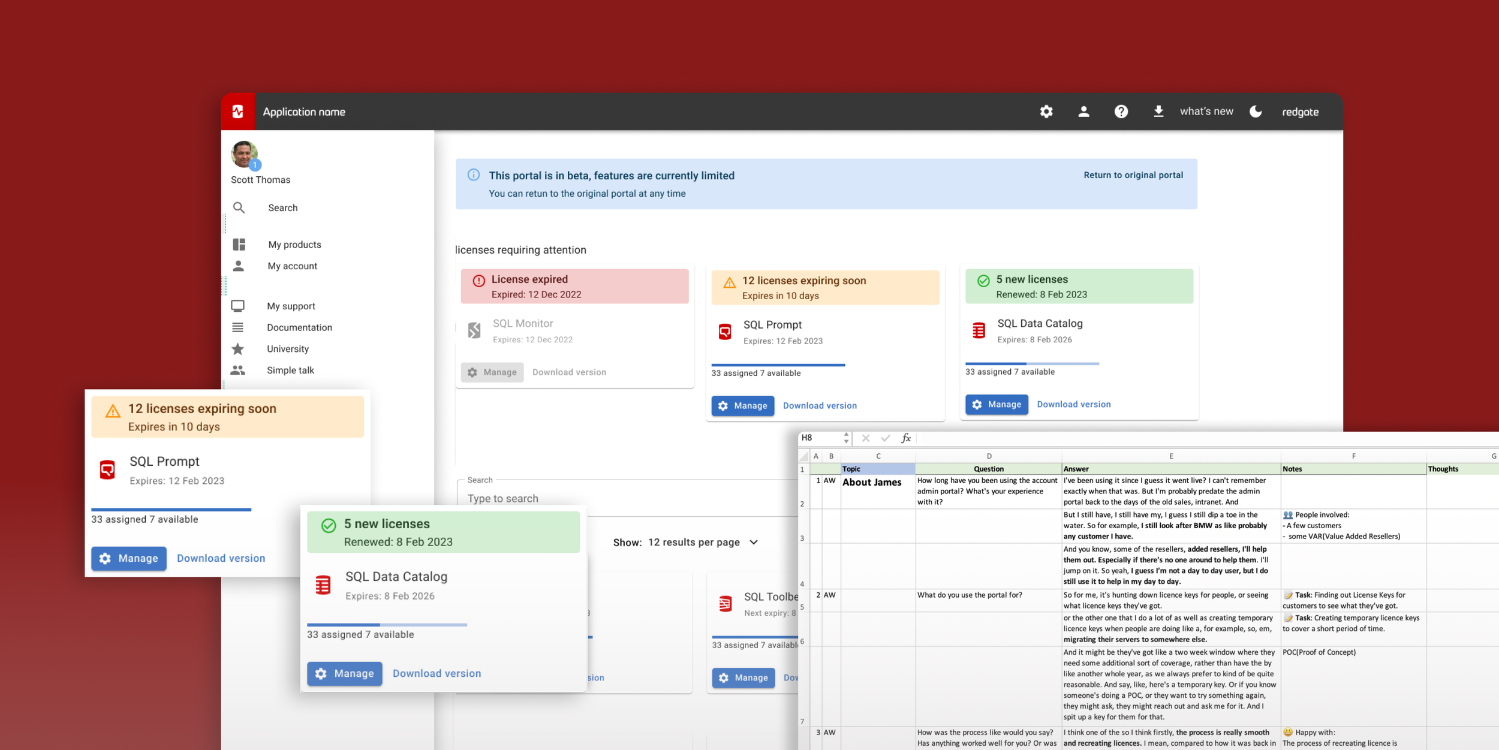Select the Documentation sidebar item
The height and width of the screenshot is (750, 1499).
299,327
